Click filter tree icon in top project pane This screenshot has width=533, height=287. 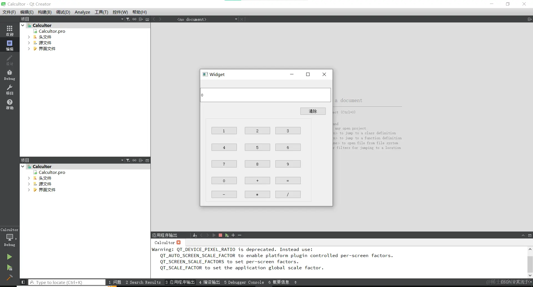128,19
